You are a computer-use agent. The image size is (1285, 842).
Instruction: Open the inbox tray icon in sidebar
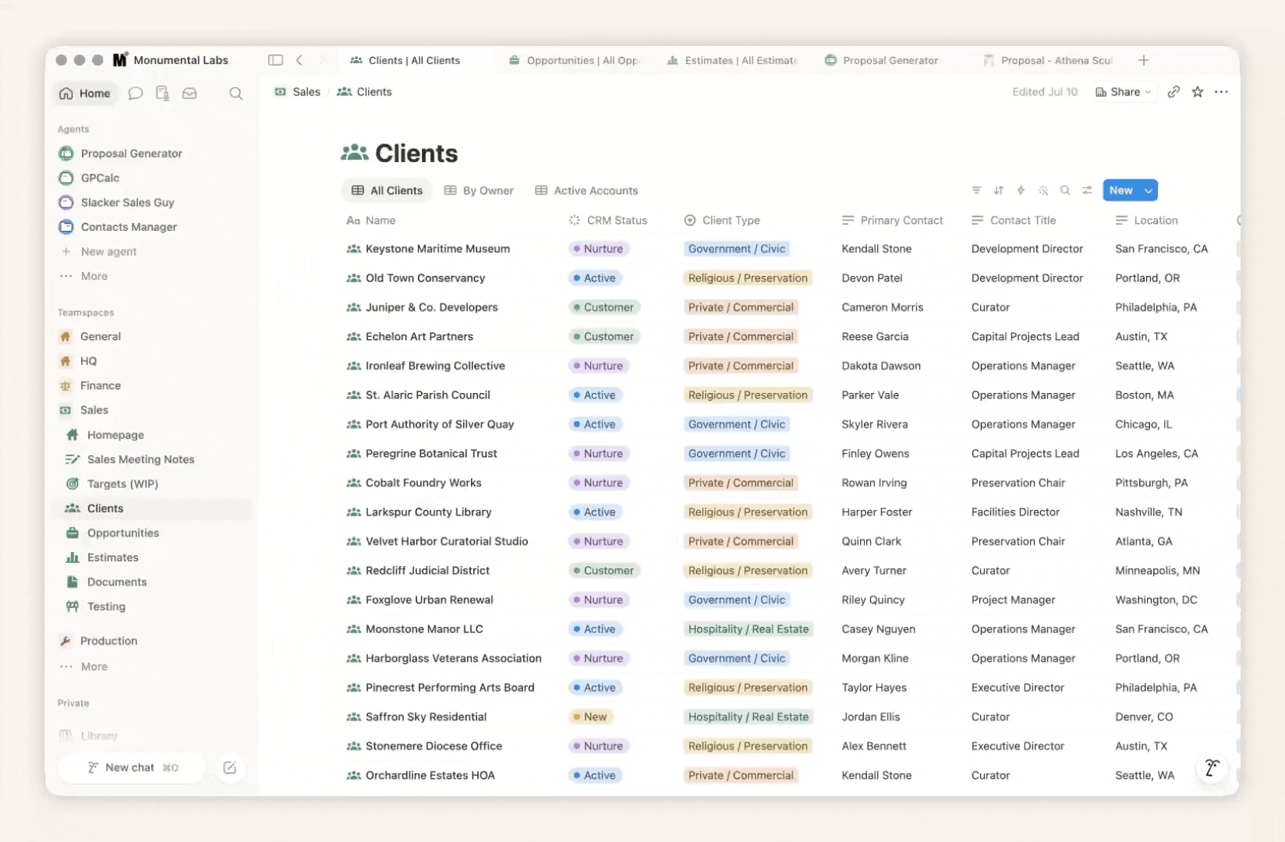click(x=189, y=94)
